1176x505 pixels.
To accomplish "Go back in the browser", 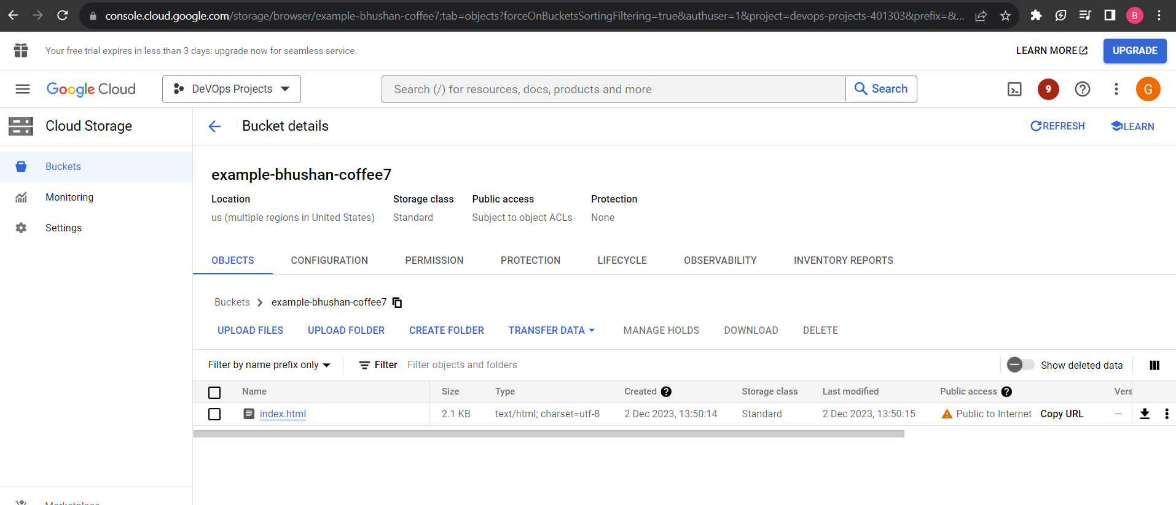I will coord(13,15).
